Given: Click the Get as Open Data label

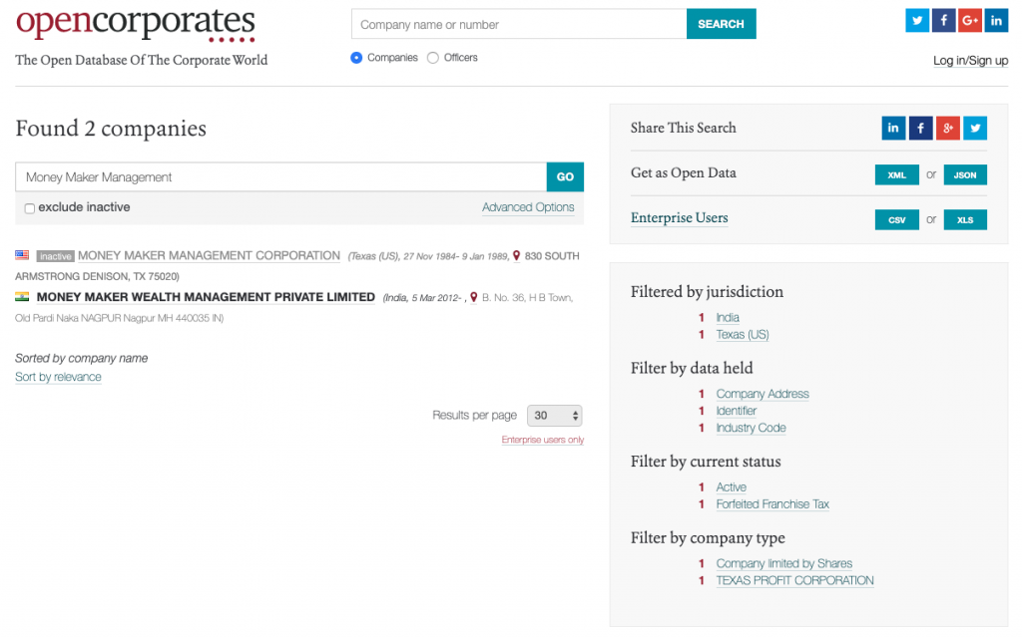Looking at the screenshot, I should (683, 173).
